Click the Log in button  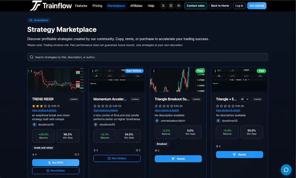pyautogui.click(x=239, y=6)
